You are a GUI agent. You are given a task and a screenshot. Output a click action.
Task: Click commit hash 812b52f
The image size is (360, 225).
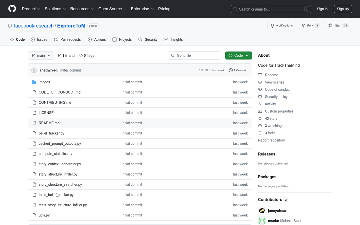pyautogui.click(x=204, y=70)
